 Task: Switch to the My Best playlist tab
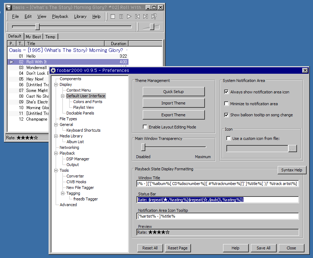pyautogui.click(x=33, y=37)
